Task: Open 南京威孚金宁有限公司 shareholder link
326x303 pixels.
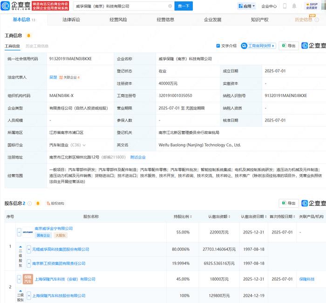Action: pyautogui.click(x=54, y=228)
